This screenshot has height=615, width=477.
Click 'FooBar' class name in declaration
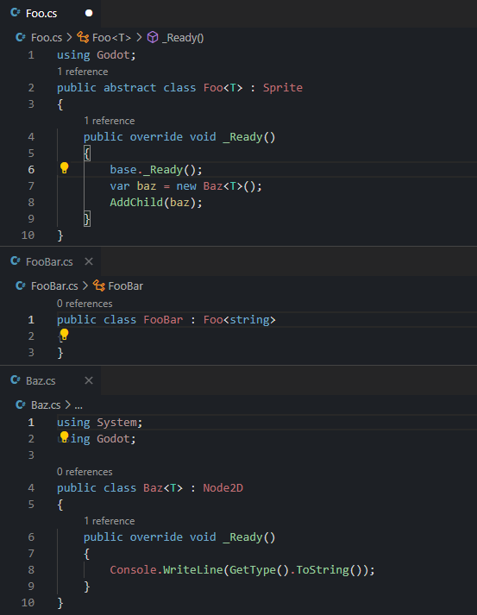click(x=163, y=320)
